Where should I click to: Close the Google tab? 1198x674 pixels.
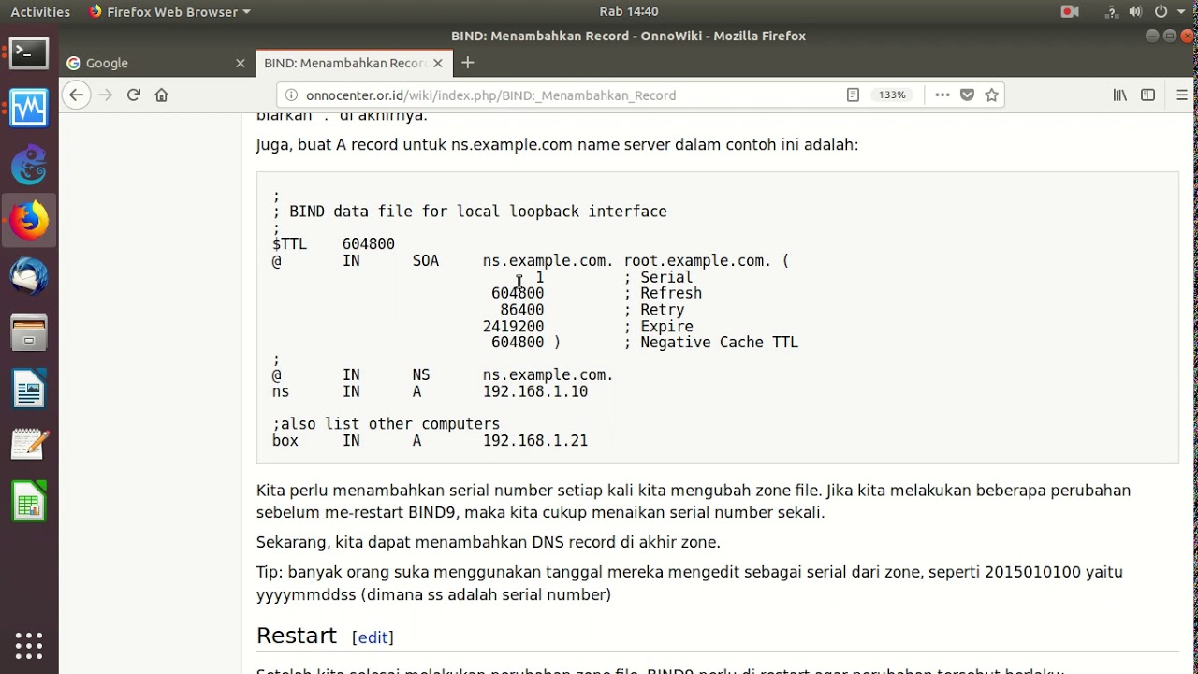coord(240,63)
